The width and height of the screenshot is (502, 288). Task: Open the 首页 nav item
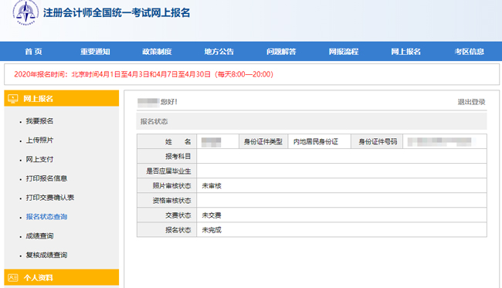point(34,52)
